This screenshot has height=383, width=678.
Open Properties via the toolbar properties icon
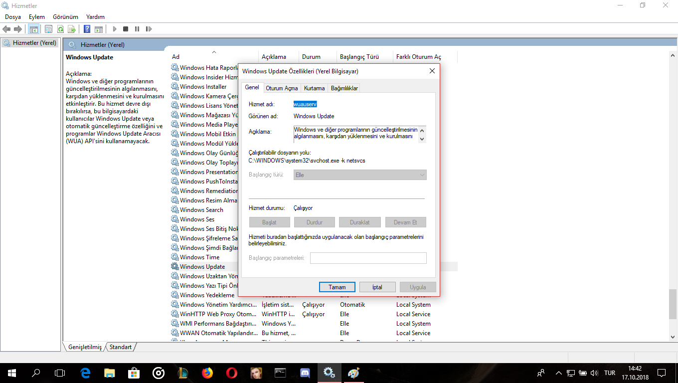coord(48,29)
